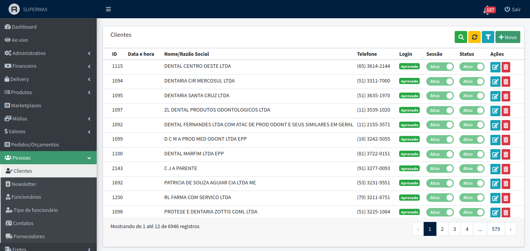The image size is (530, 251).
Task: Click edit icon for C J A PARENTE
Action: [x=495, y=169]
